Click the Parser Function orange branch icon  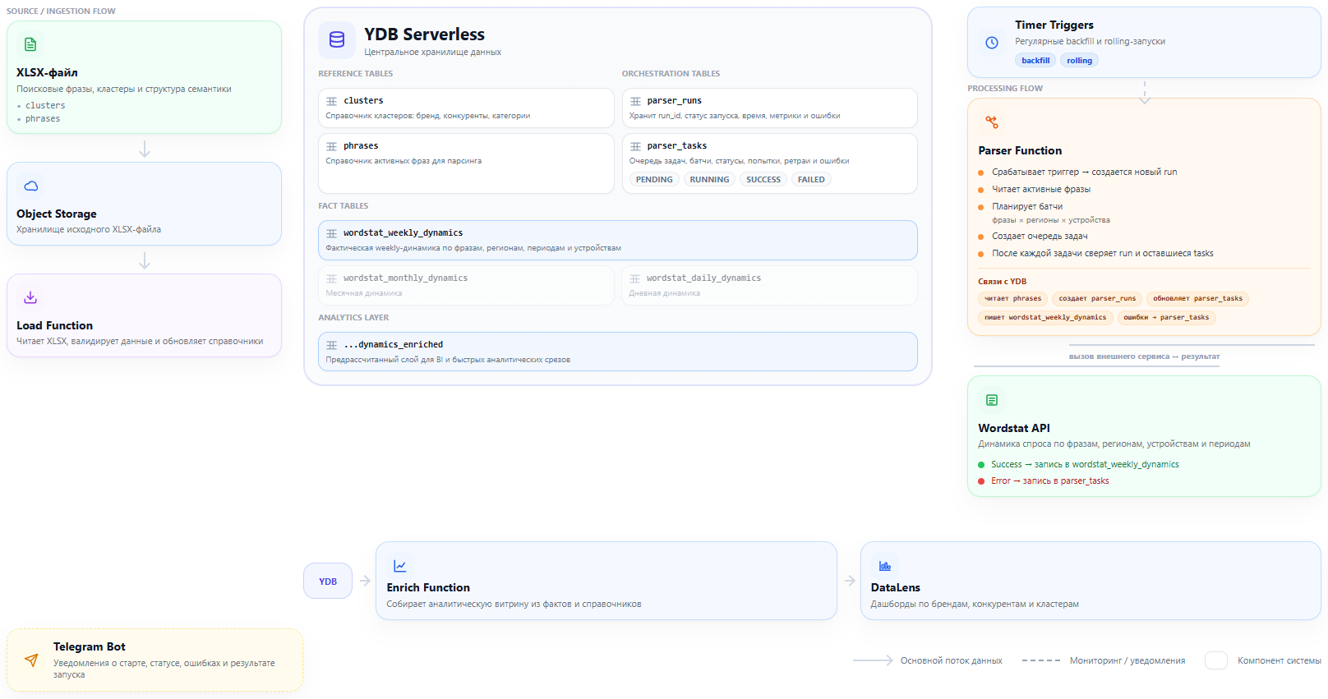[992, 122]
